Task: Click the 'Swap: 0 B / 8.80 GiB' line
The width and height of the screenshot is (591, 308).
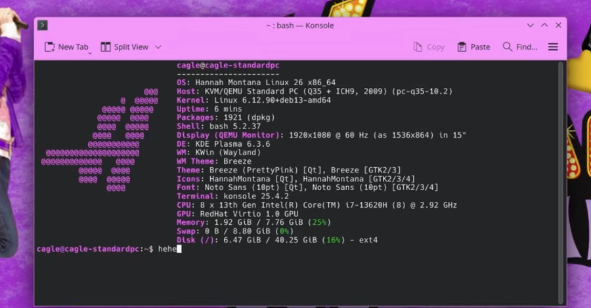Action: [x=235, y=231]
